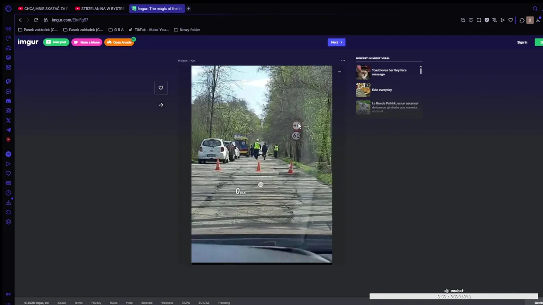Image resolution: width=543 pixels, height=305 pixels.
Task: Click the imgur logo
Action: [x=28, y=42]
